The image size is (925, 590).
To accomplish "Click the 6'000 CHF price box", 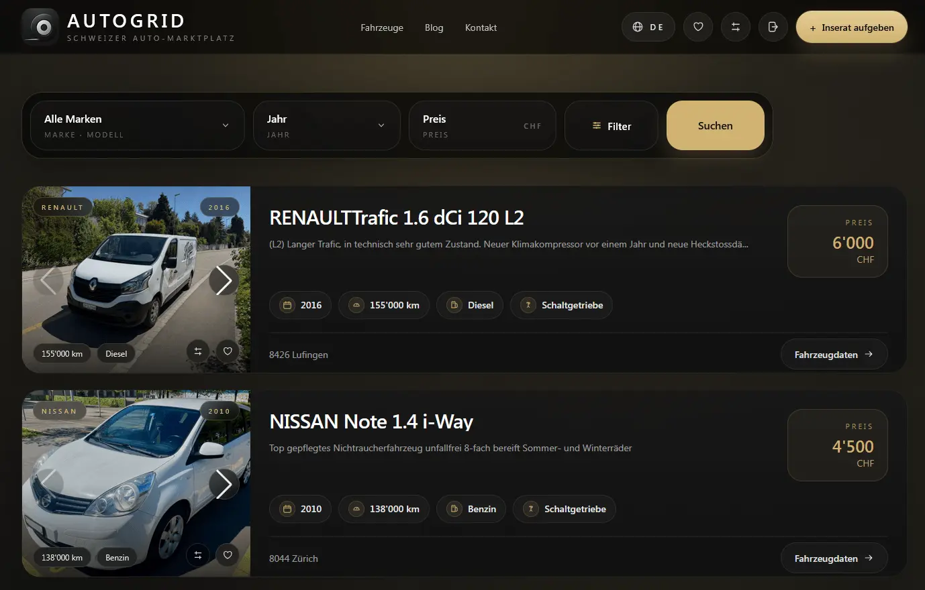I will (838, 241).
